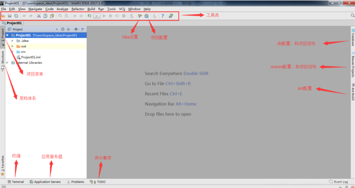355x188 pixels.
Task: Open Project Structure from the toolbar
Action: (x=147, y=16)
